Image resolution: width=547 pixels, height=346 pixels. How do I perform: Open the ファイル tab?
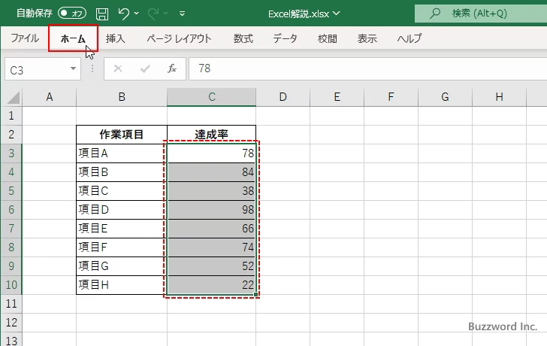tap(25, 38)
